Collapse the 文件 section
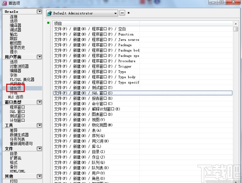The width and height of the screenshot is (242, 183). point(39,148)
